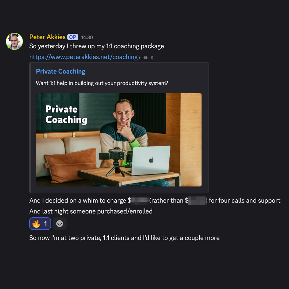Click the OP badge next to username

point(73,37)
